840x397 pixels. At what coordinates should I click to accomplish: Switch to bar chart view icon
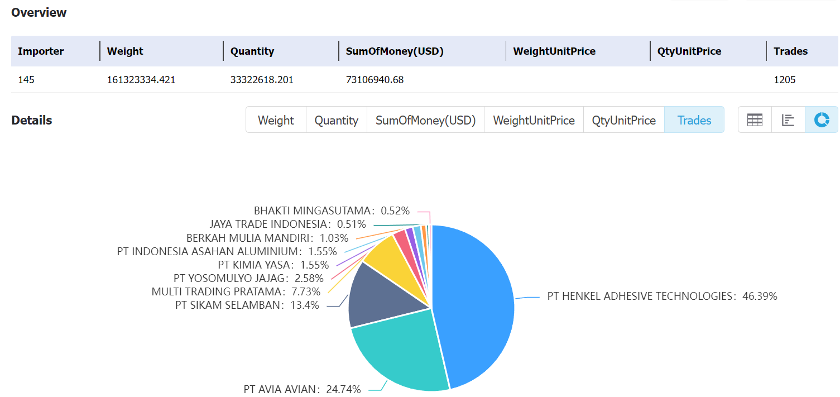(x=788, y=120)
